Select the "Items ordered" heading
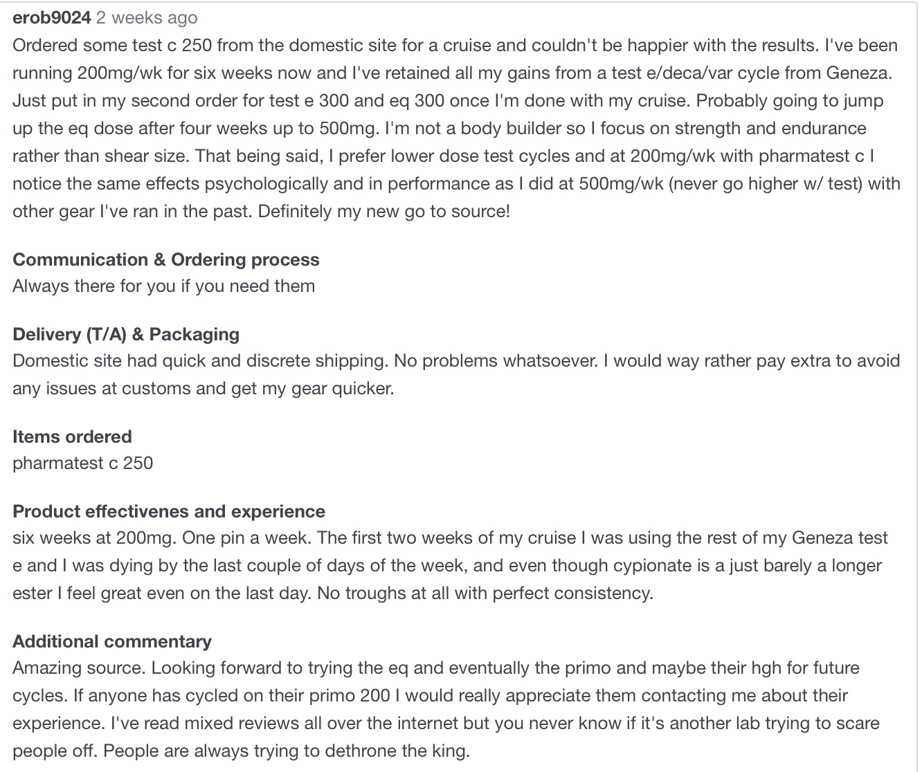Image resolution: width=922 pixels, height=772 pixels. click(x=72, y=436)
